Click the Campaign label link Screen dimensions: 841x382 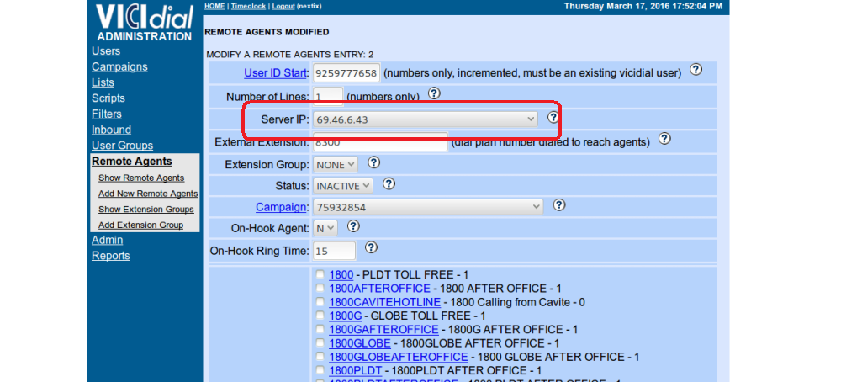coord(282,206)
